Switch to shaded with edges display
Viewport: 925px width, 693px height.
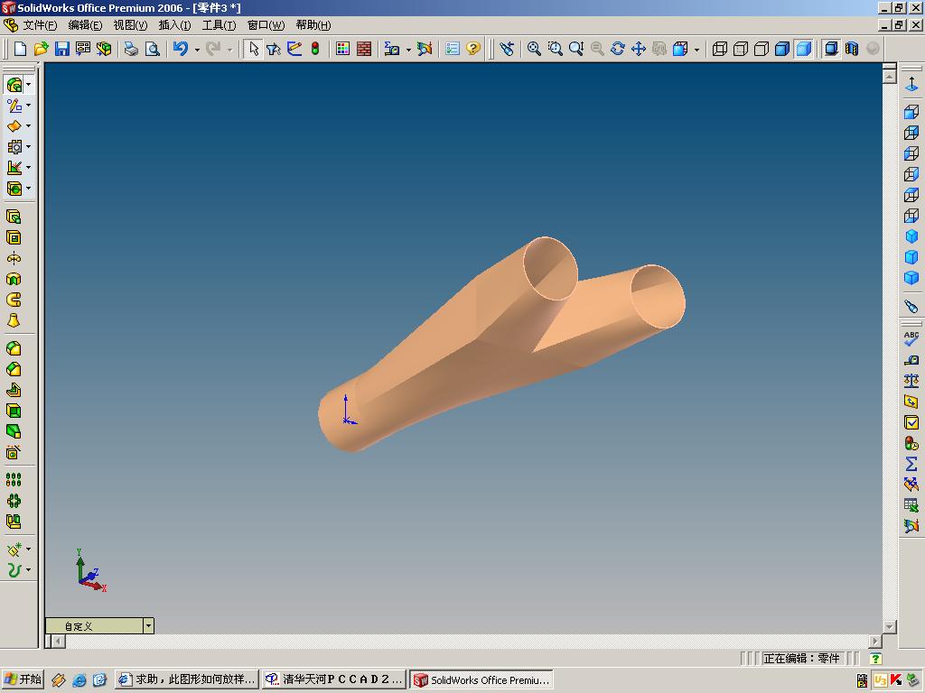pos(782,49)
